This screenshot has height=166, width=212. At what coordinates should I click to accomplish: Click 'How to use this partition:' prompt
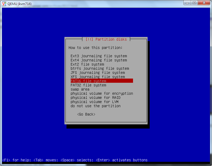[95, 48]
